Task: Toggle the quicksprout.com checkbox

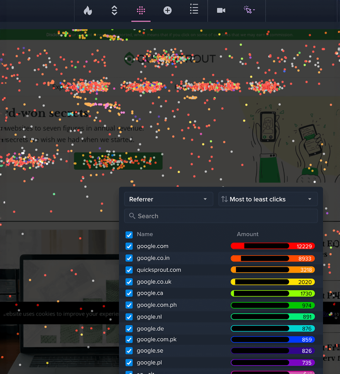Action: coord(129,270)
